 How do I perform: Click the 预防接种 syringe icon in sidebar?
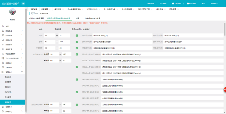[x=3, y=45]
